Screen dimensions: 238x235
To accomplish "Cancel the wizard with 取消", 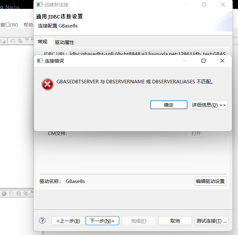I will (x=175, y=221).
